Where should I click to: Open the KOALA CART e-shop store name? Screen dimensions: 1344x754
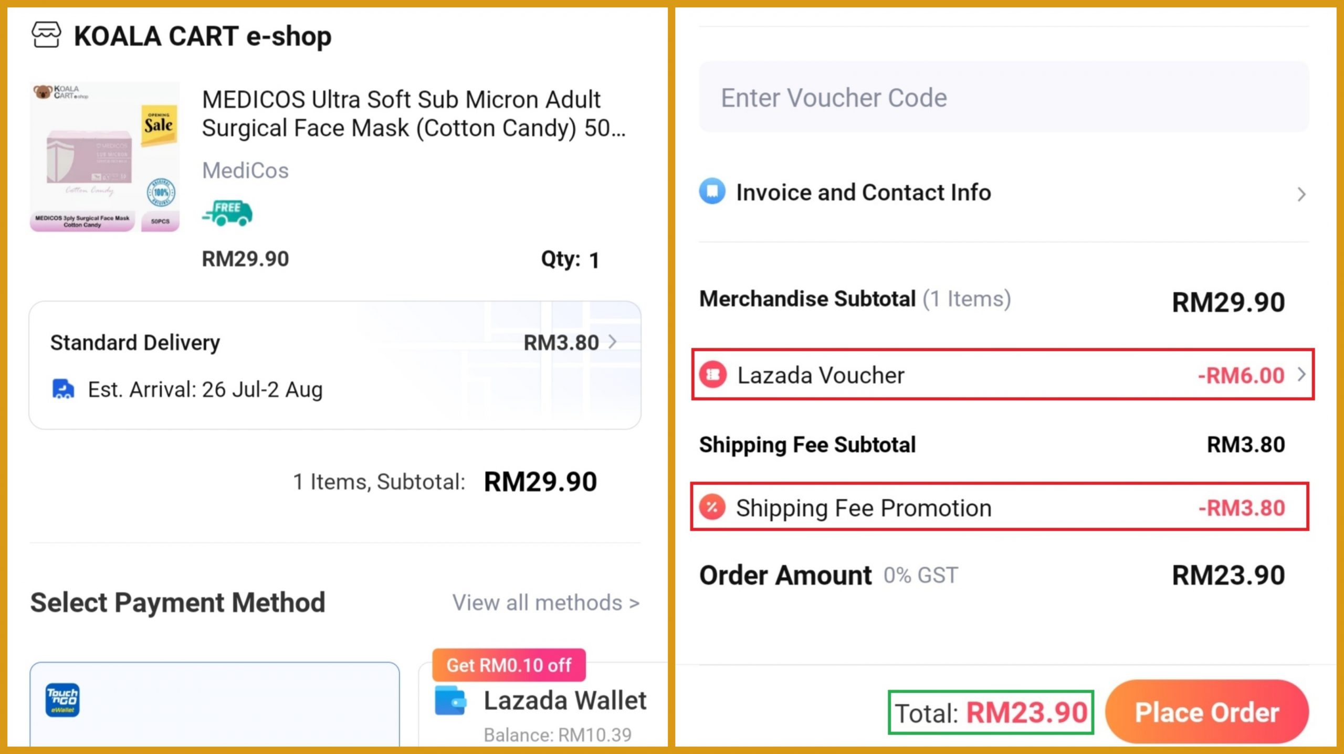[x=203, y=37]
